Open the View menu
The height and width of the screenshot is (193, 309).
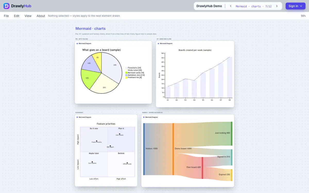28,16
